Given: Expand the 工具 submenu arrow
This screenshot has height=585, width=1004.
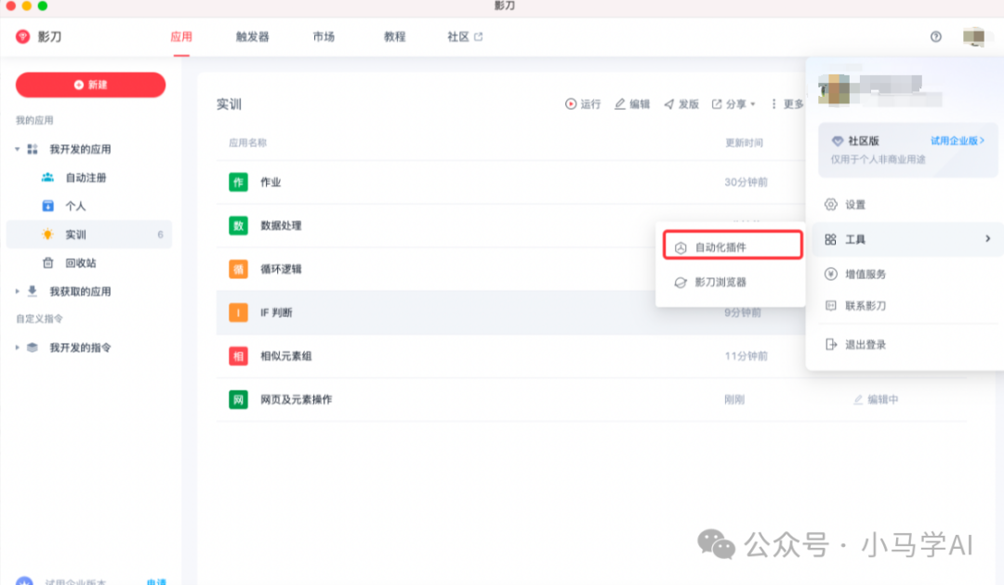Looking at the screenshot, I should tap(987, 239).
